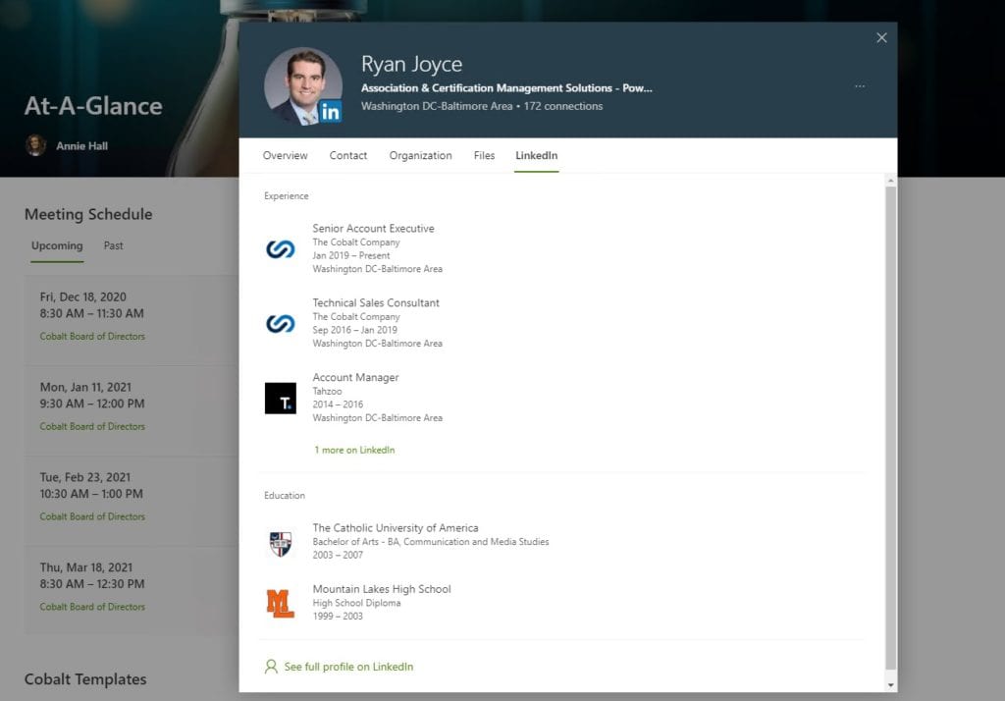Click Mountain Lakes High School name

click(382, 589)
